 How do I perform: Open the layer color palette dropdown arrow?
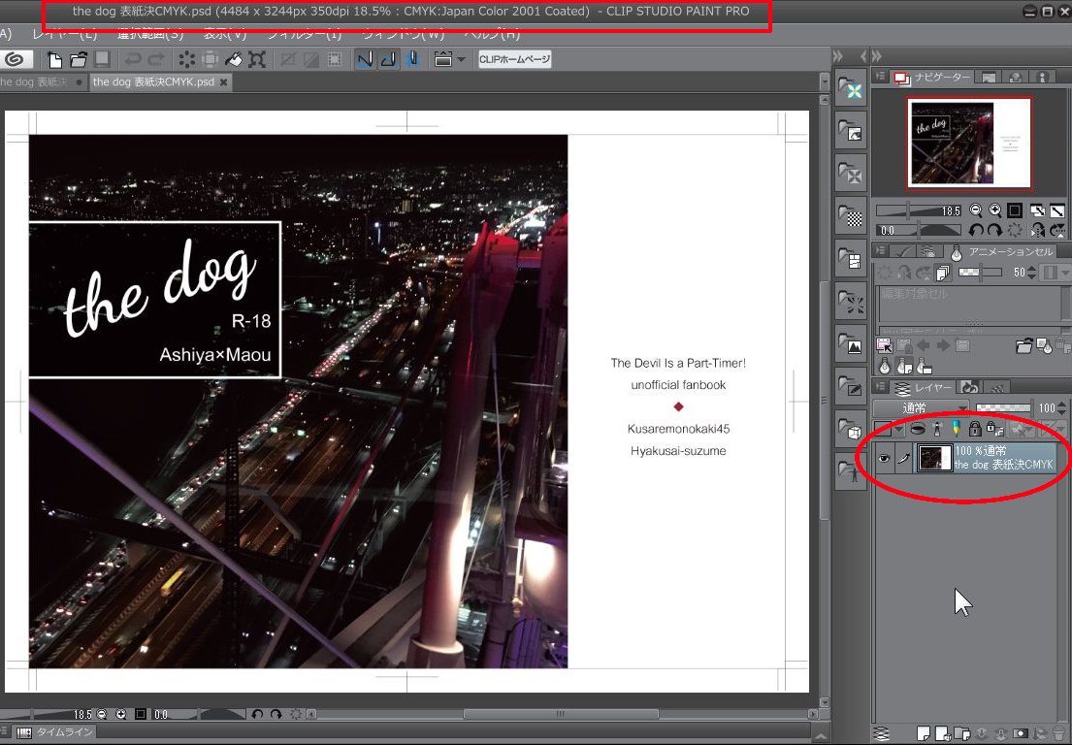point(899,429)
